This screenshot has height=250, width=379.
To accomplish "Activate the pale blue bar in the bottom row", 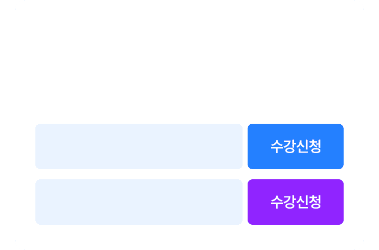I will click(x=139, y=202).
